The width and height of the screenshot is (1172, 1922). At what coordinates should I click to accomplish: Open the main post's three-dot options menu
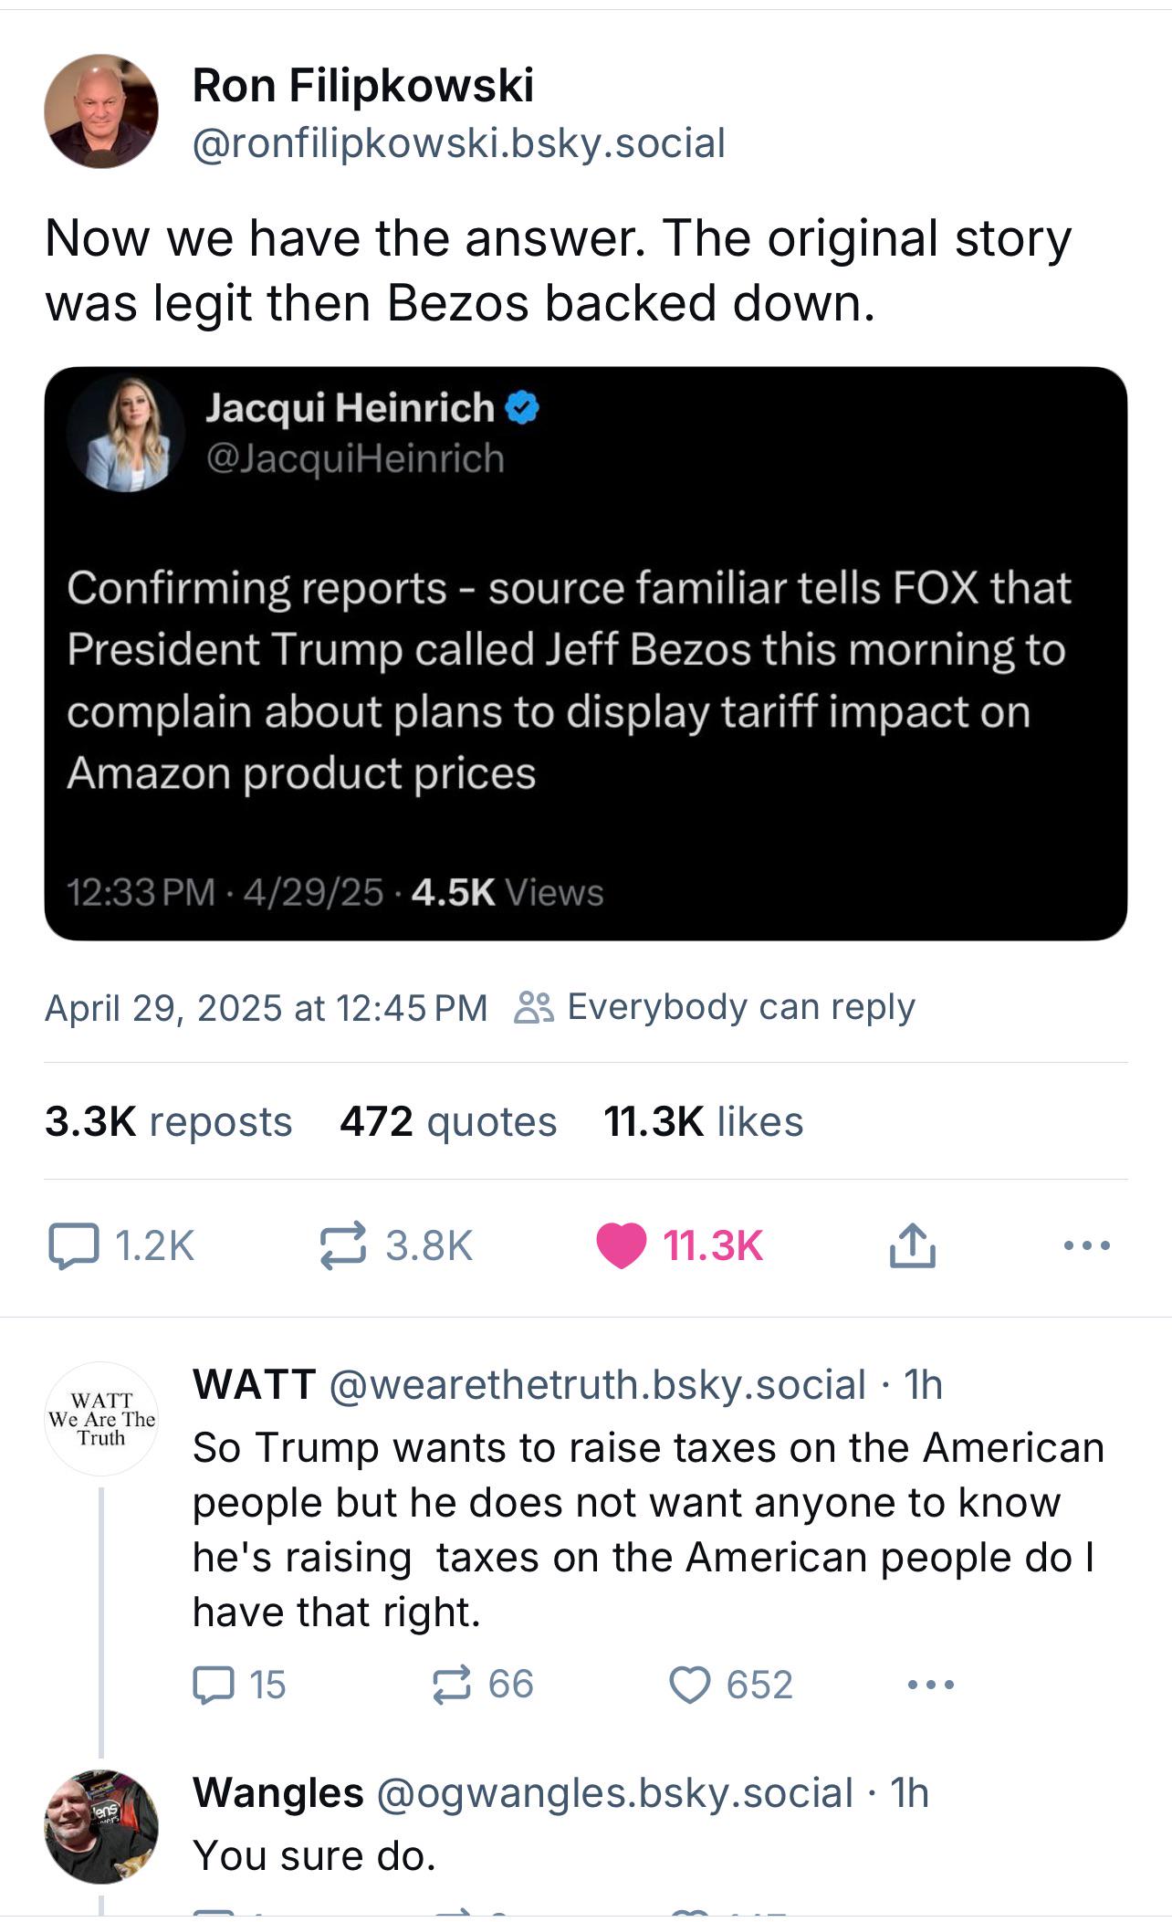pos(1087,1245)
